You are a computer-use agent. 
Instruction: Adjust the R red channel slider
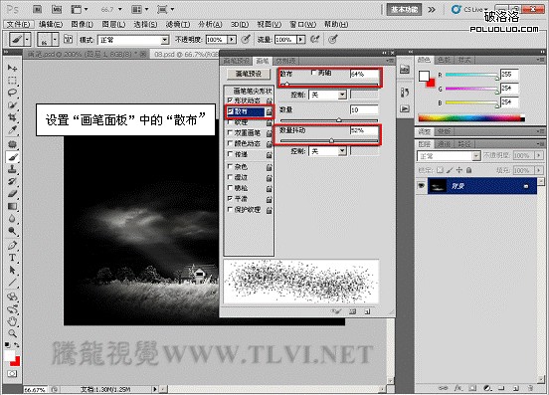[472, 76]
